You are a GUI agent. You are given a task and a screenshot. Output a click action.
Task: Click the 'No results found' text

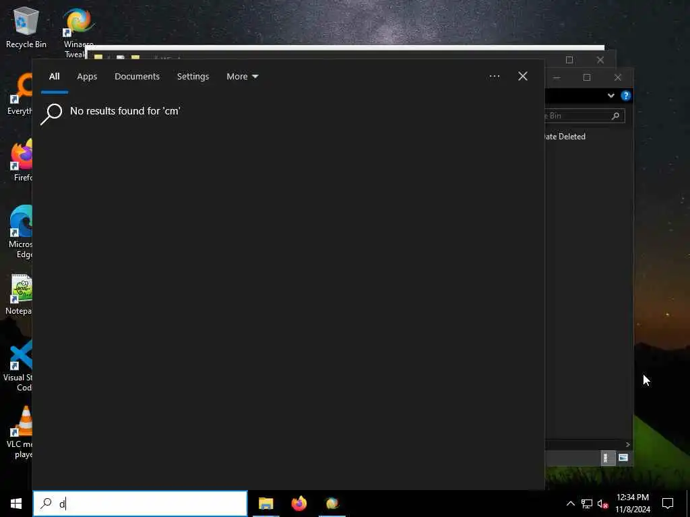click(x=125, y=111)
